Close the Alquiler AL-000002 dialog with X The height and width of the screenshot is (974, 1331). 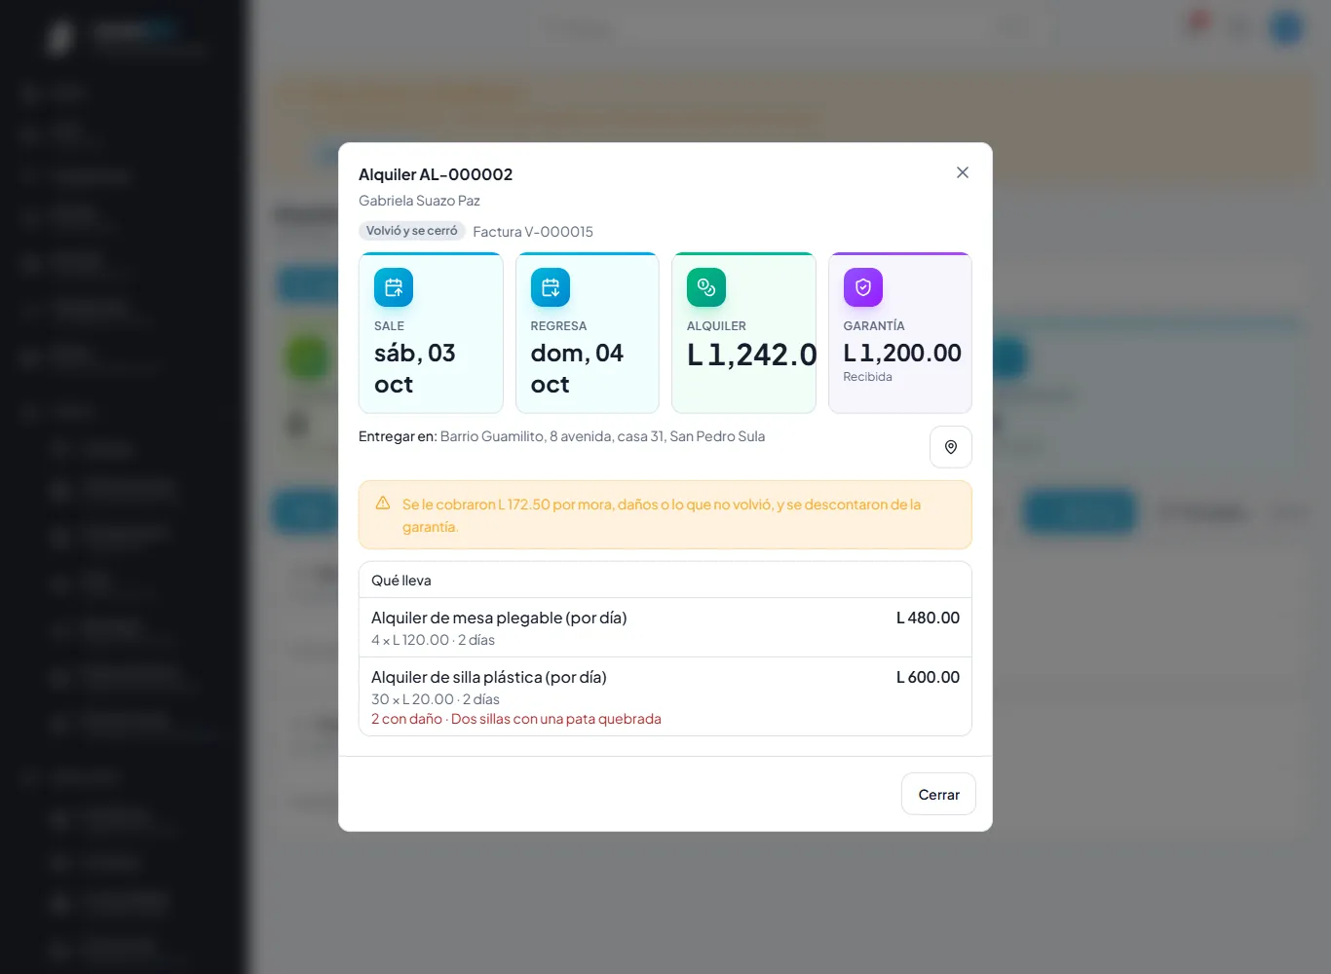coord(963,172)
